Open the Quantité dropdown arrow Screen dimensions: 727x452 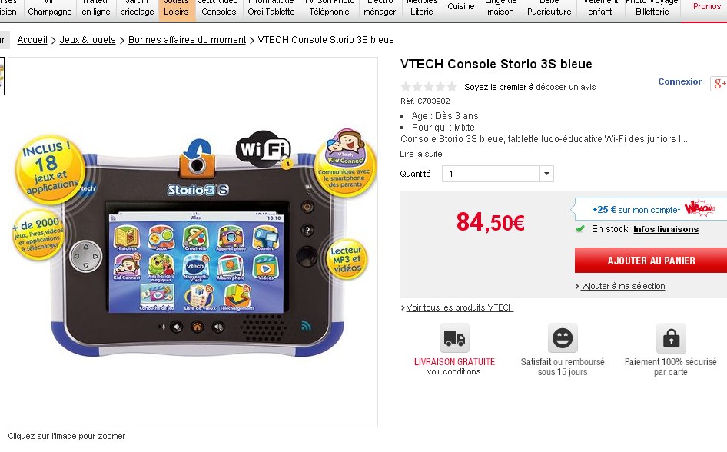pyautogui.click(x=546, y=174)
